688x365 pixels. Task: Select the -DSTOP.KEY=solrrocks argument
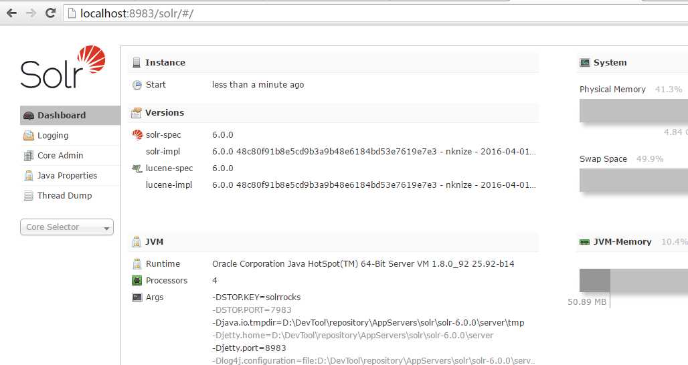point(256,297)
